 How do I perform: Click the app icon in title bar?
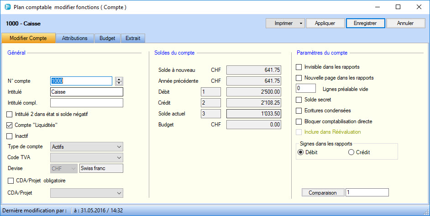click(x=7, y=7)
